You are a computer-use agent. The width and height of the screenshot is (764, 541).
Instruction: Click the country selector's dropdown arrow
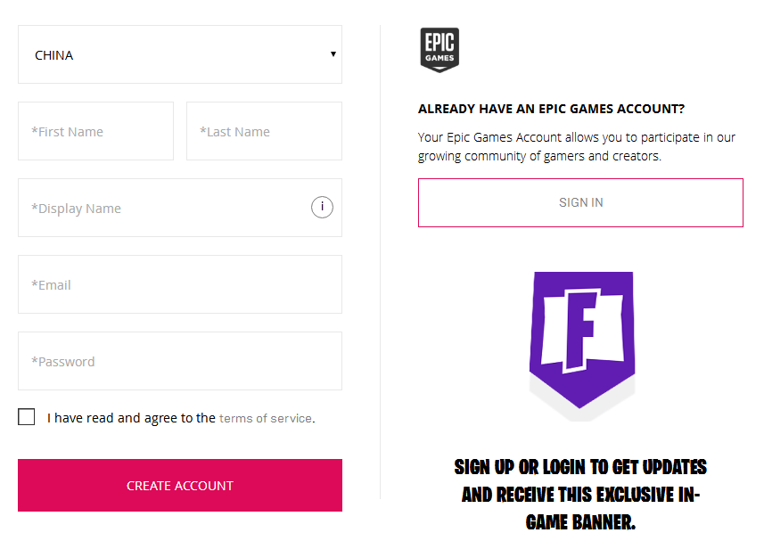coord(333,54)
